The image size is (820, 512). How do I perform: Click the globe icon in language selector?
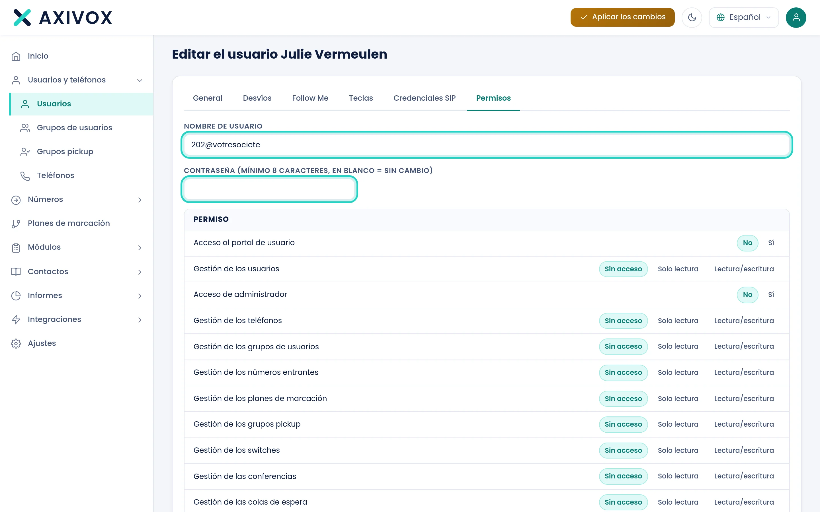720,17
